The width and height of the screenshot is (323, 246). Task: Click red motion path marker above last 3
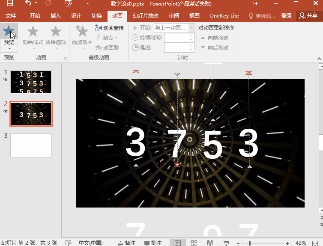point(248,73)
